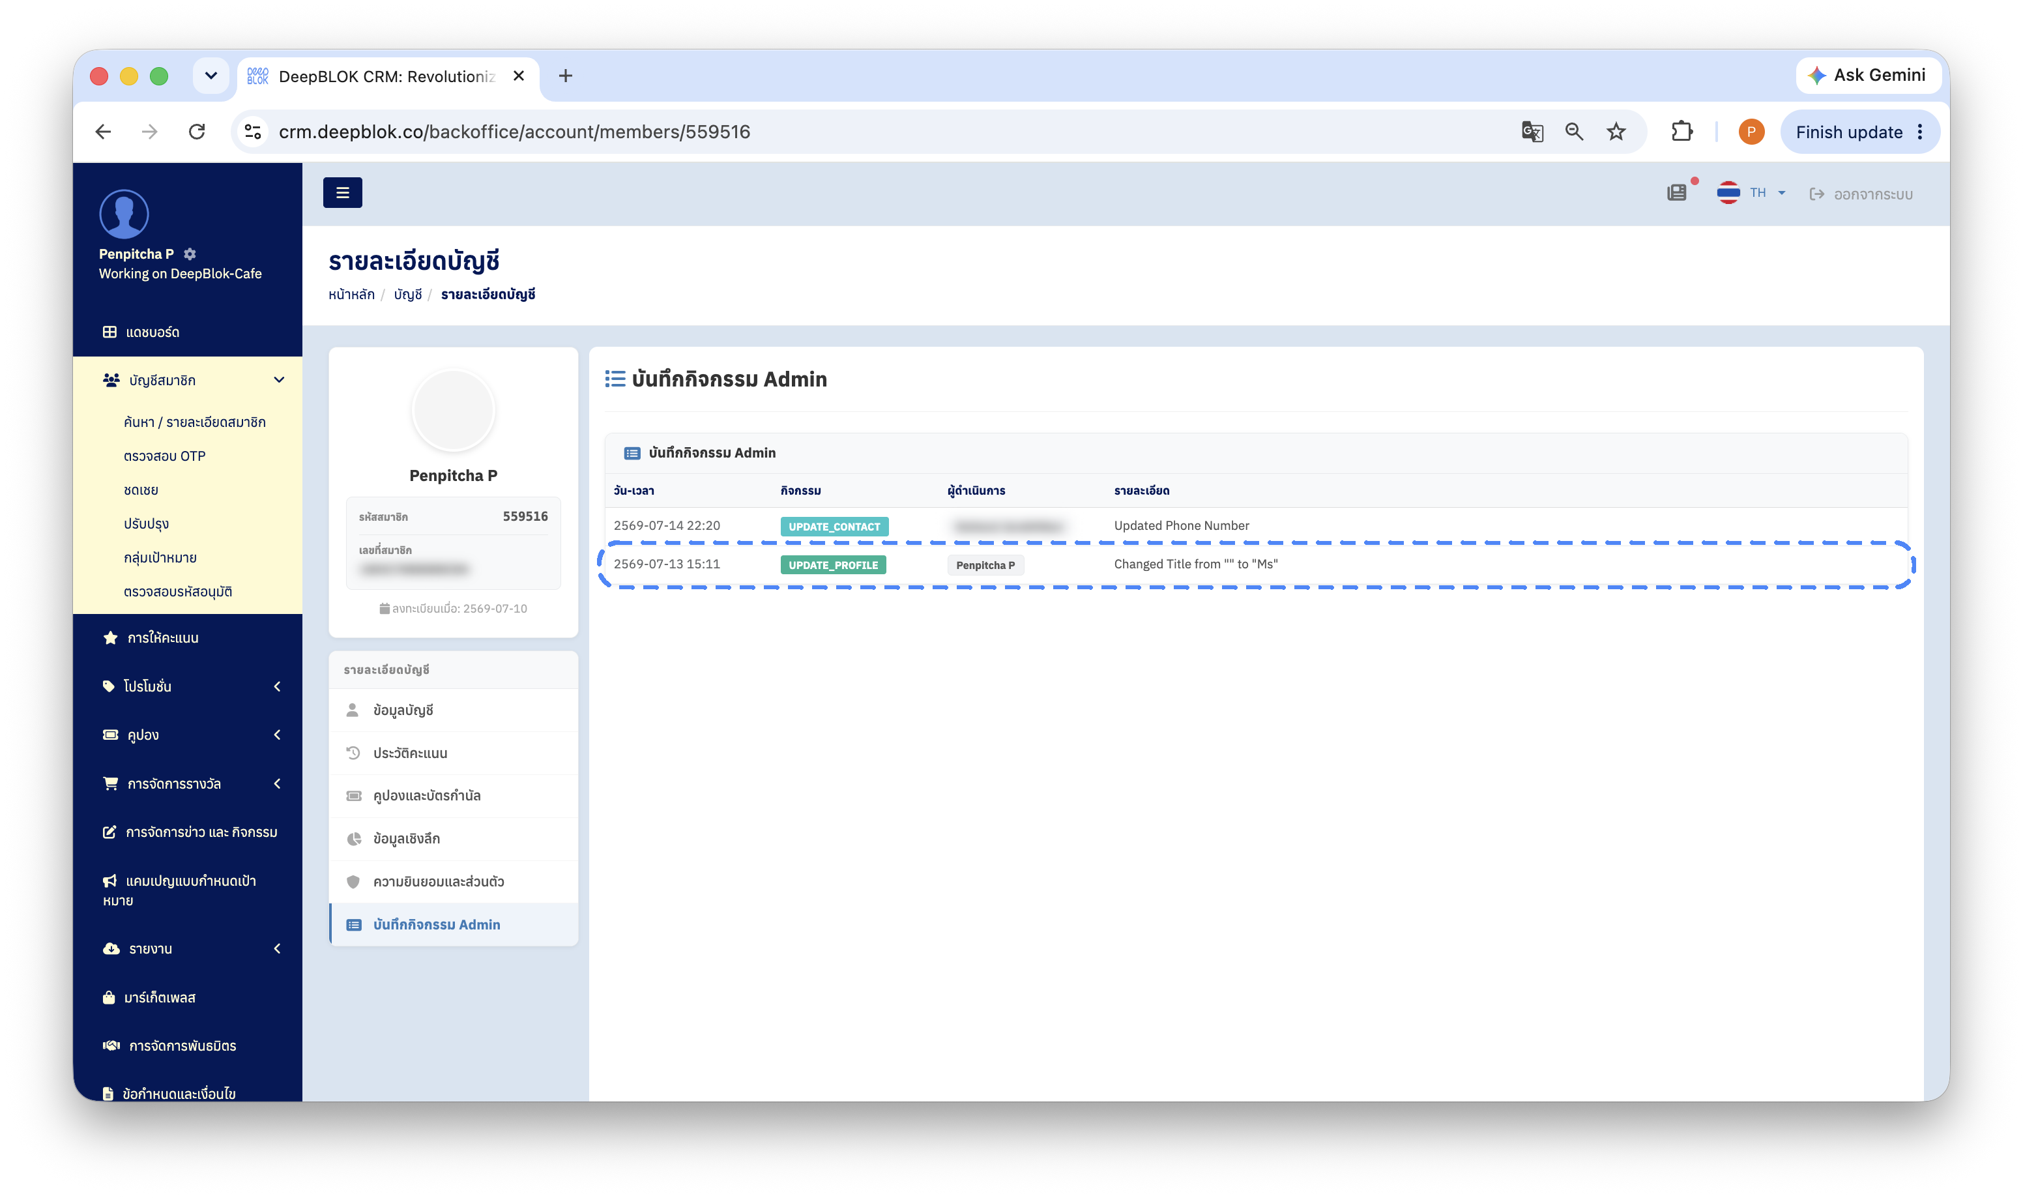Viewport: 2023px width, 1198px height.
Task: Open ค้นหา / รายละเอียดสมาชิก submenu item
Action: coord(194,422)
